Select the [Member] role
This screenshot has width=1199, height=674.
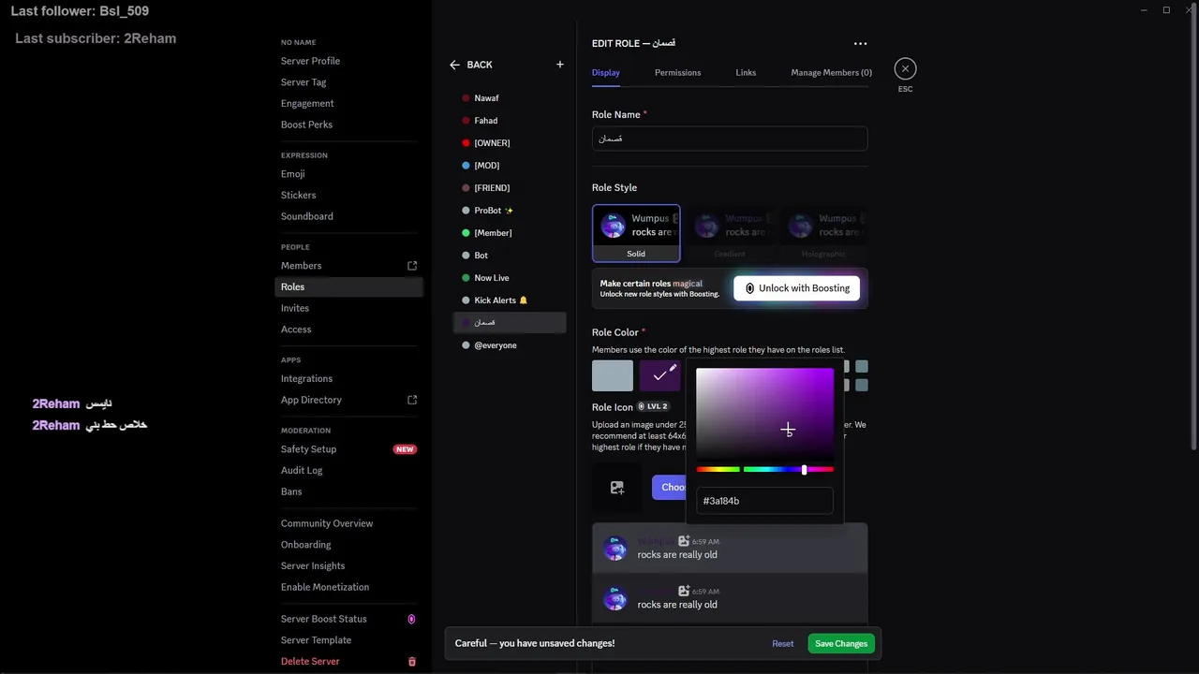click(x=510, y=233)
